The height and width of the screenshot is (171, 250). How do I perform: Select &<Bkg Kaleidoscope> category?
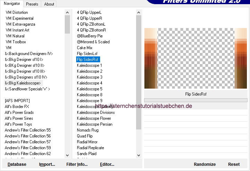23,83
